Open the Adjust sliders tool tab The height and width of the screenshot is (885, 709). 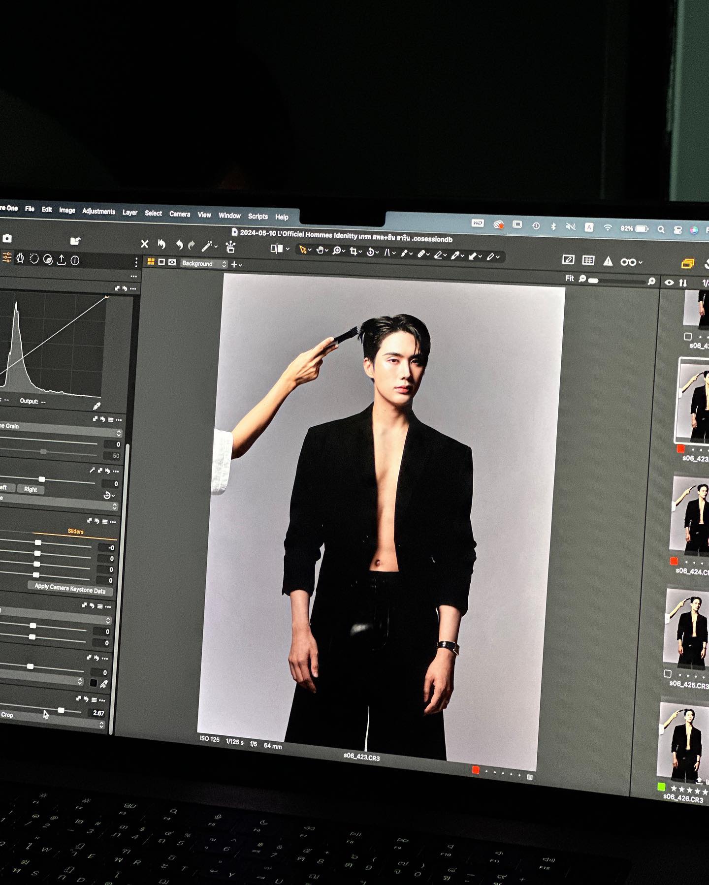pos(7,257)
